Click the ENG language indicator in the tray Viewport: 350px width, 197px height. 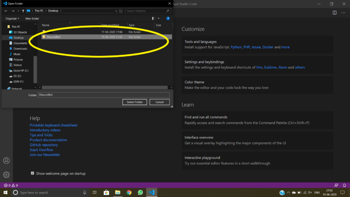pyautogui.click(x=317, y=193)
